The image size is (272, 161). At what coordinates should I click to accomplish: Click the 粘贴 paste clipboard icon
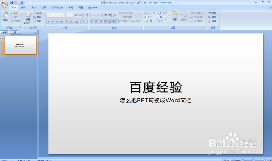point(5,15)
